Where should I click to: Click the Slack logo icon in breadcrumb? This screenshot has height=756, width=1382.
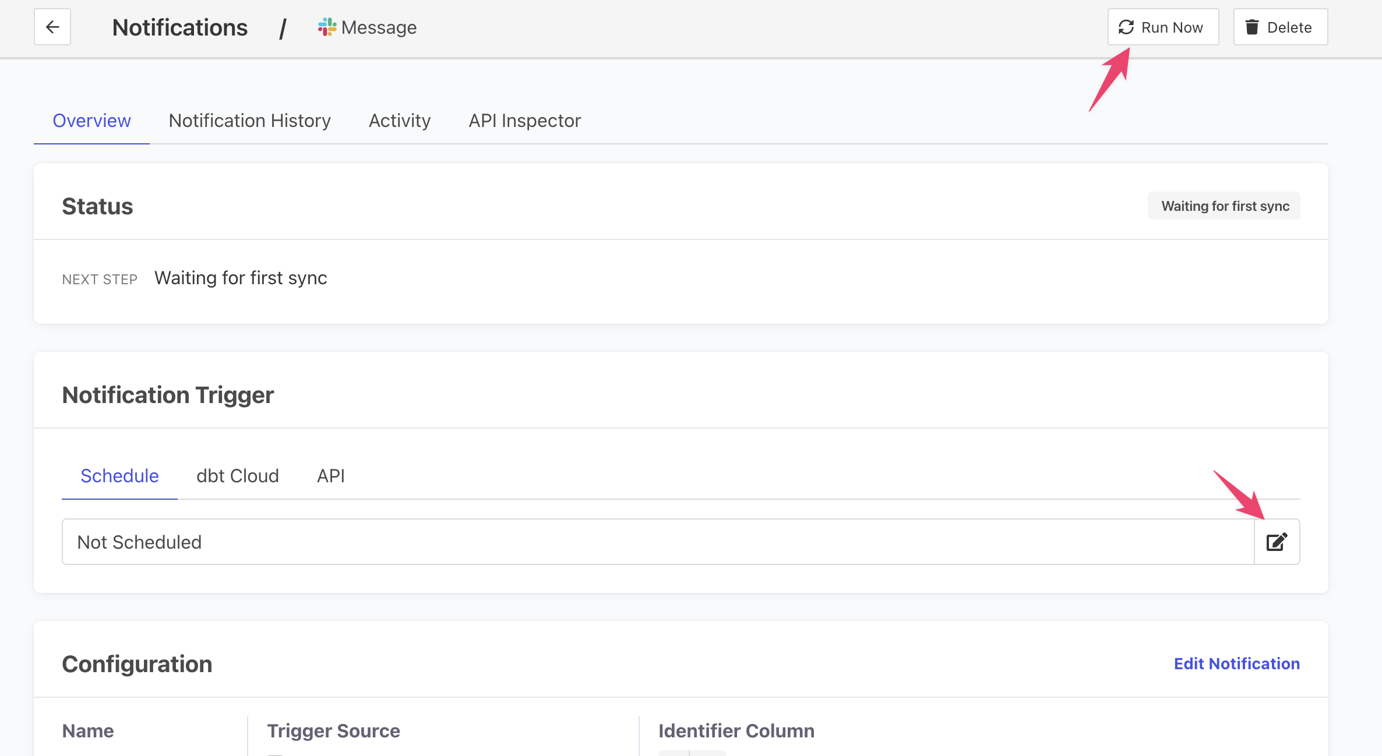(x=327, y=27)
